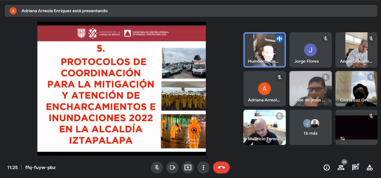
Task: Open the chat messages icon
Action: 355,168
